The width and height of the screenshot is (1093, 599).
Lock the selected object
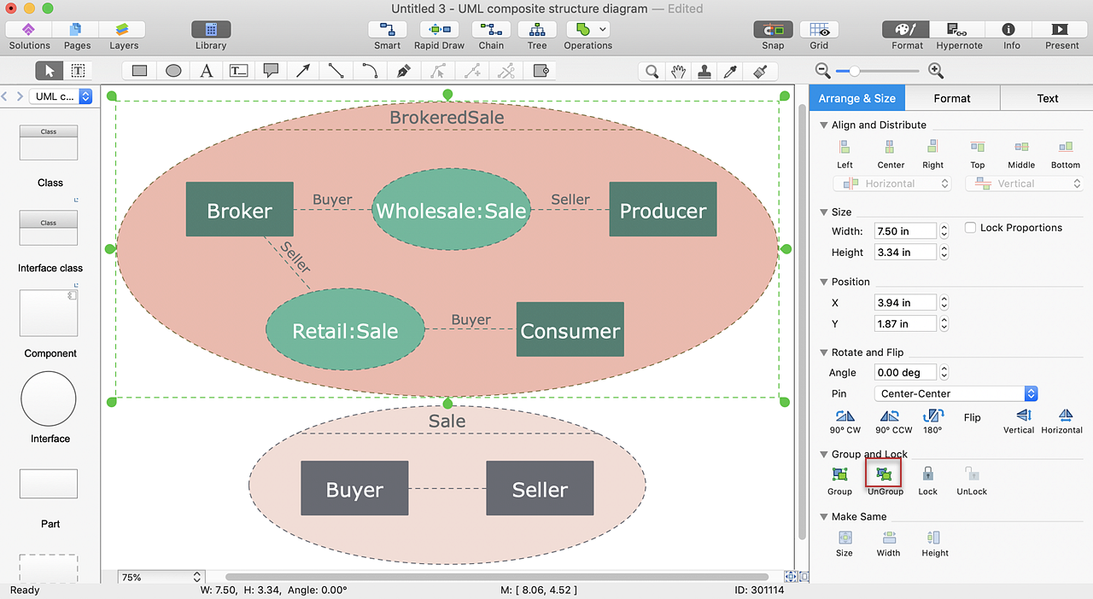pos(927,474)
